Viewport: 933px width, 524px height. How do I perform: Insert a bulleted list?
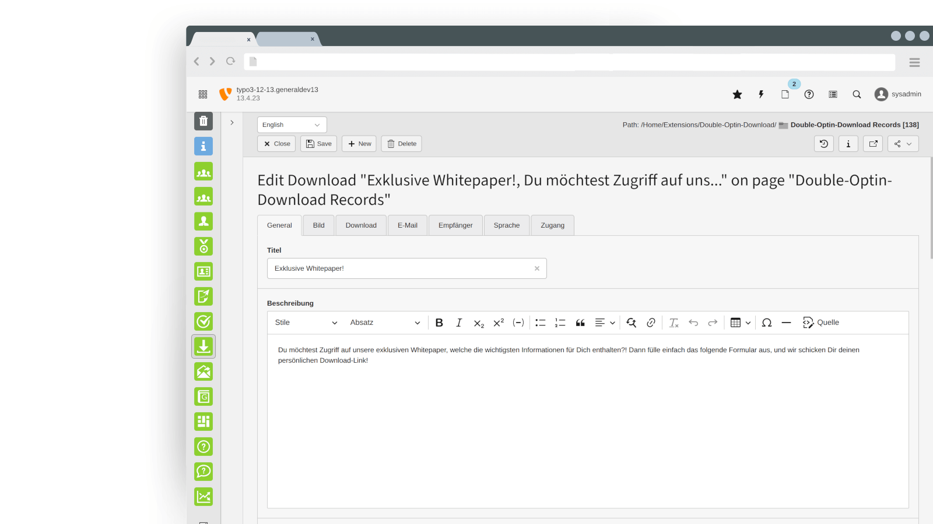coord(540,323)
